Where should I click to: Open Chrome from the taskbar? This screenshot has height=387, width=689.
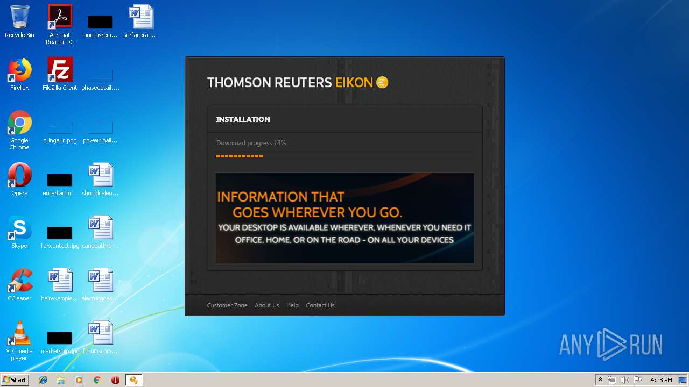[x=97, y=380]
